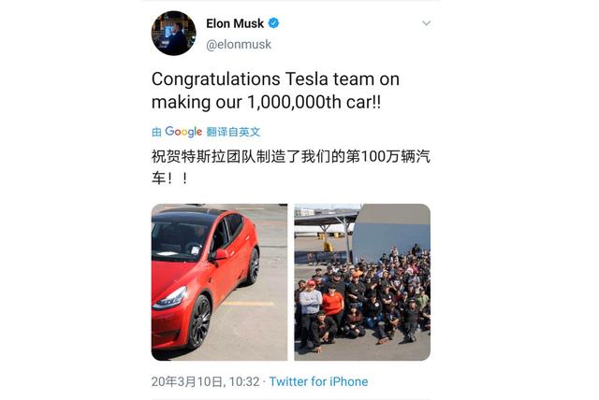Click the 由 character before Google logo

click(156, 133)
